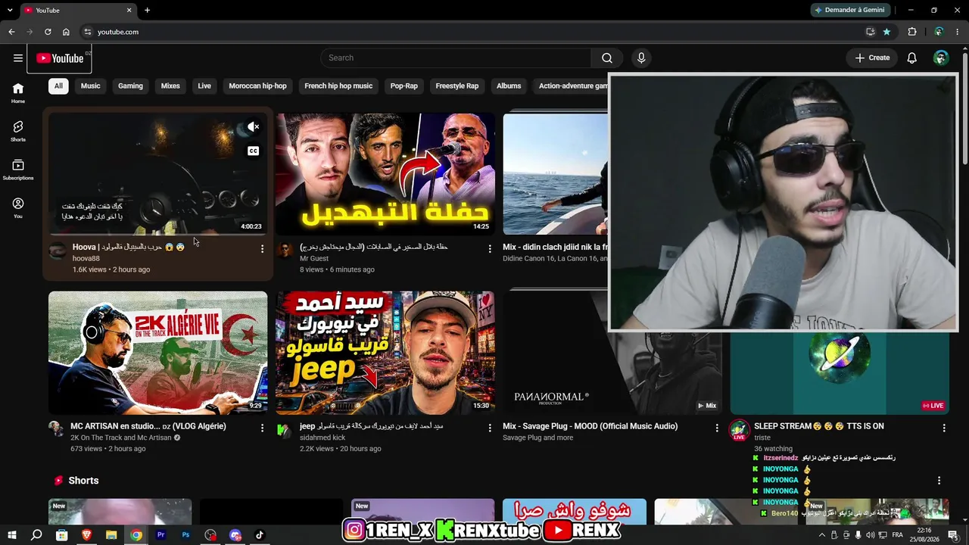Select the French hip hop music chip

(x=338, y=86)
